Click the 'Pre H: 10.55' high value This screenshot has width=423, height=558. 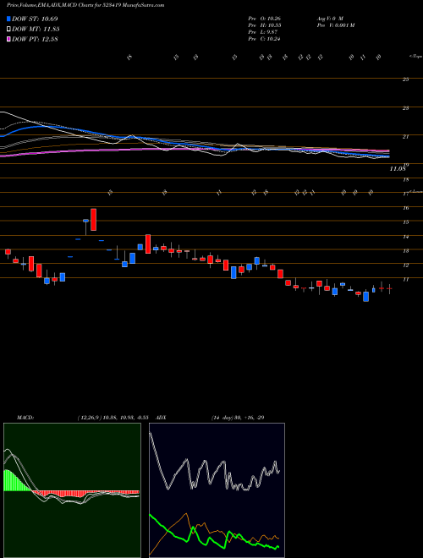click(265, 25)
